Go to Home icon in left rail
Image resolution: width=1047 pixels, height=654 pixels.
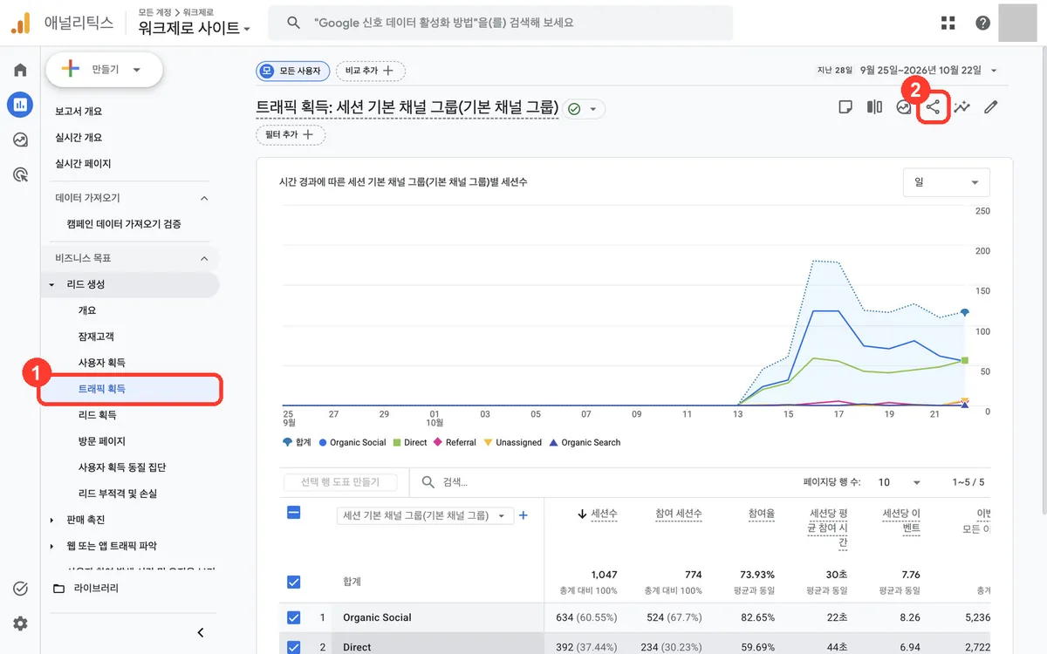click(x=20, y=71)
